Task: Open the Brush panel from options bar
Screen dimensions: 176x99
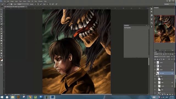Action: [12, 4]
